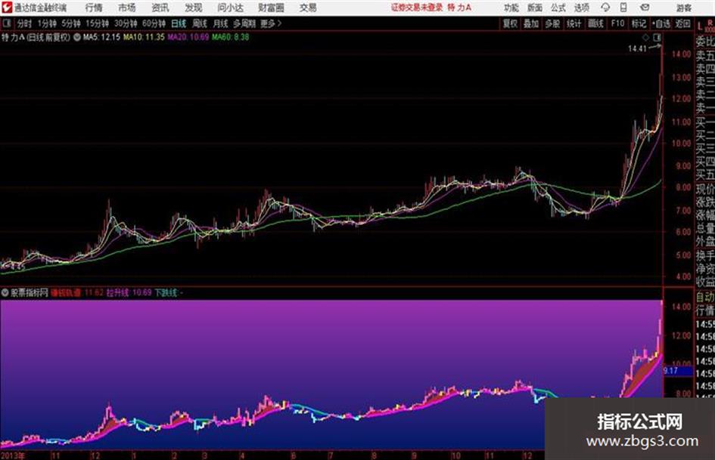Click the diamond icon above the chart

(x=645, y=38)
